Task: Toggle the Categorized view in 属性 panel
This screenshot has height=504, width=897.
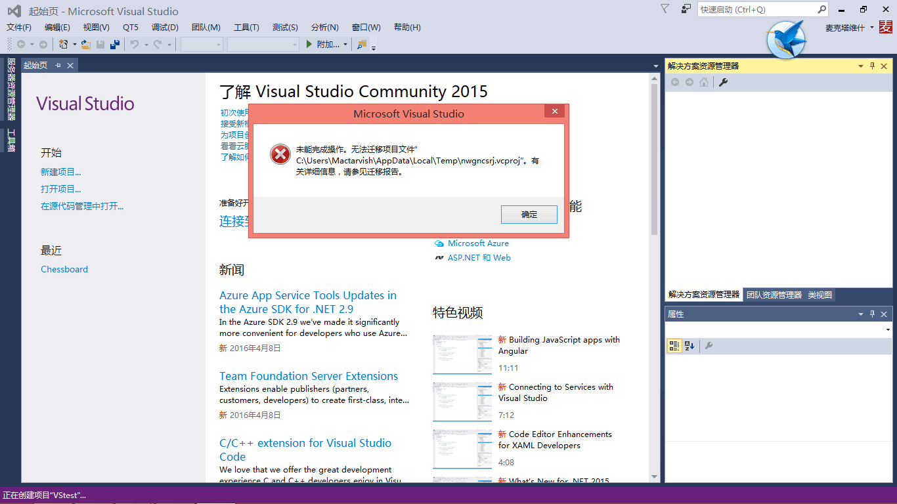Action: click(x=674, y=346)
